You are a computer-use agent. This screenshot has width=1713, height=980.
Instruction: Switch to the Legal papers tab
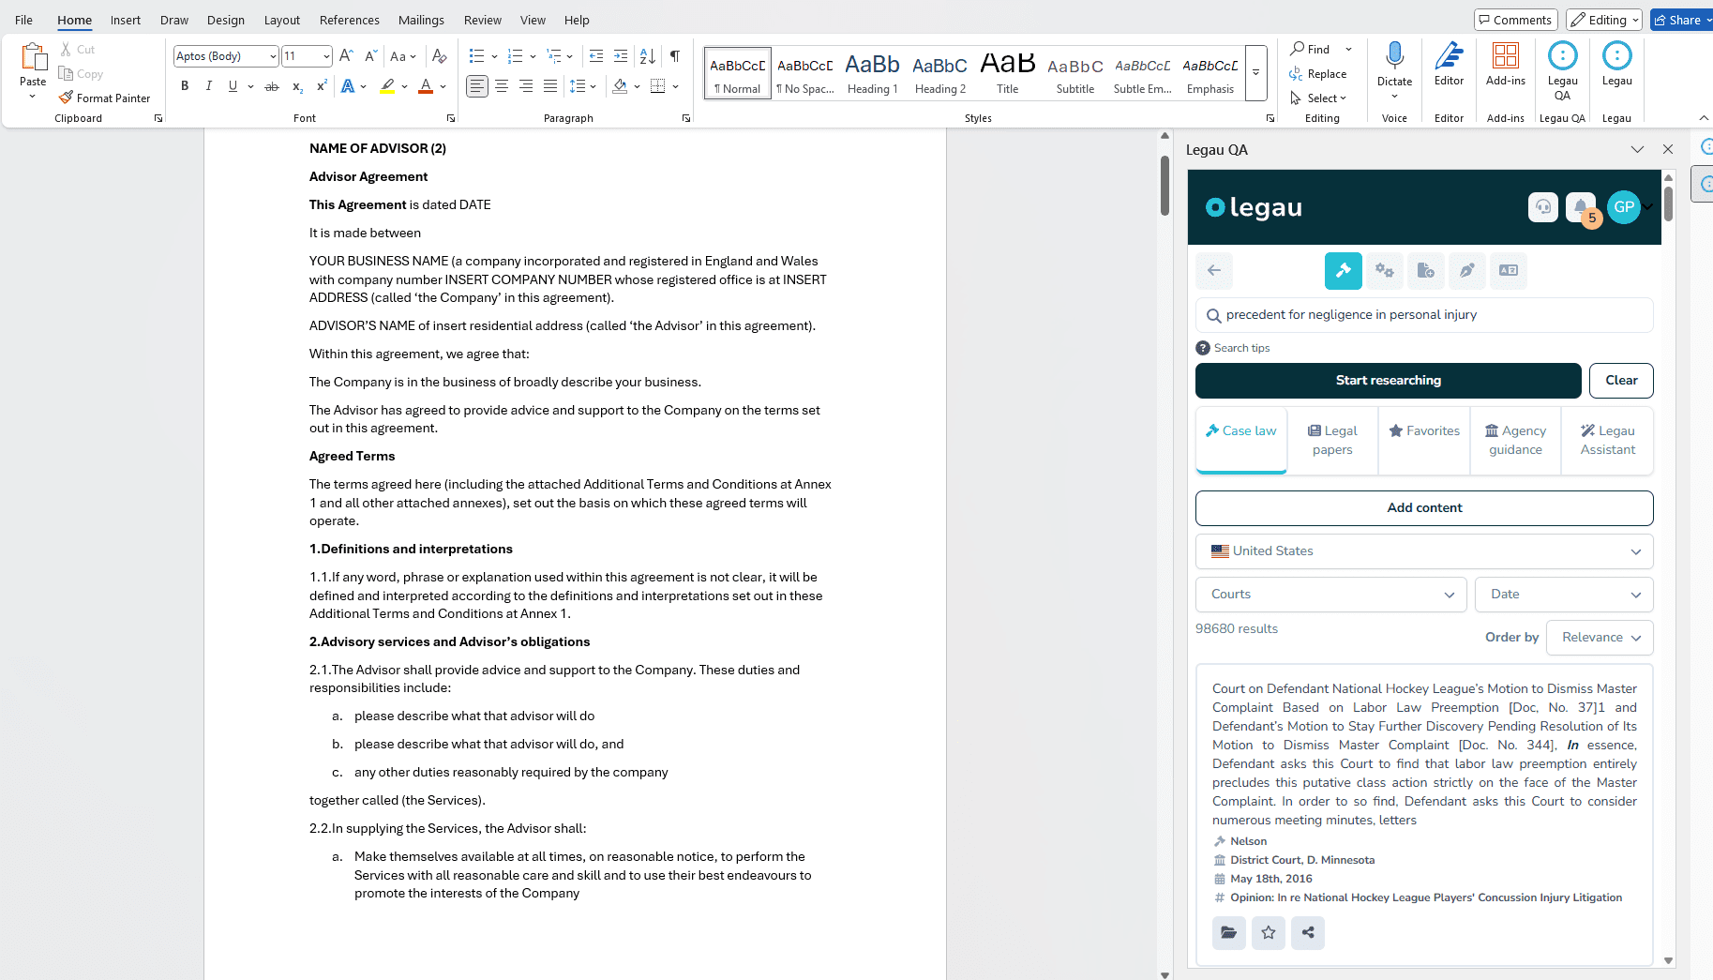point(1332,440)
